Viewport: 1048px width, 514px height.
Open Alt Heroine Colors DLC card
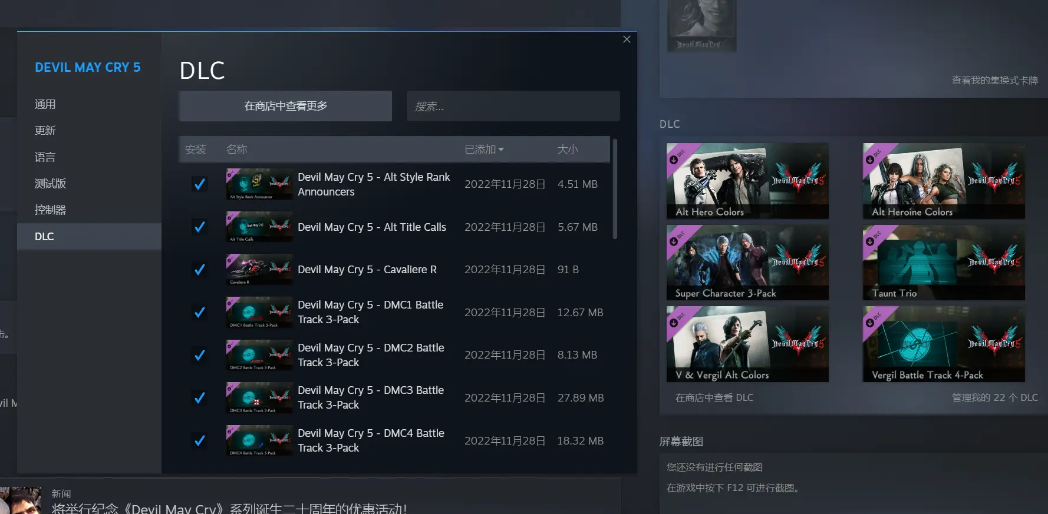tap(944, 181)
